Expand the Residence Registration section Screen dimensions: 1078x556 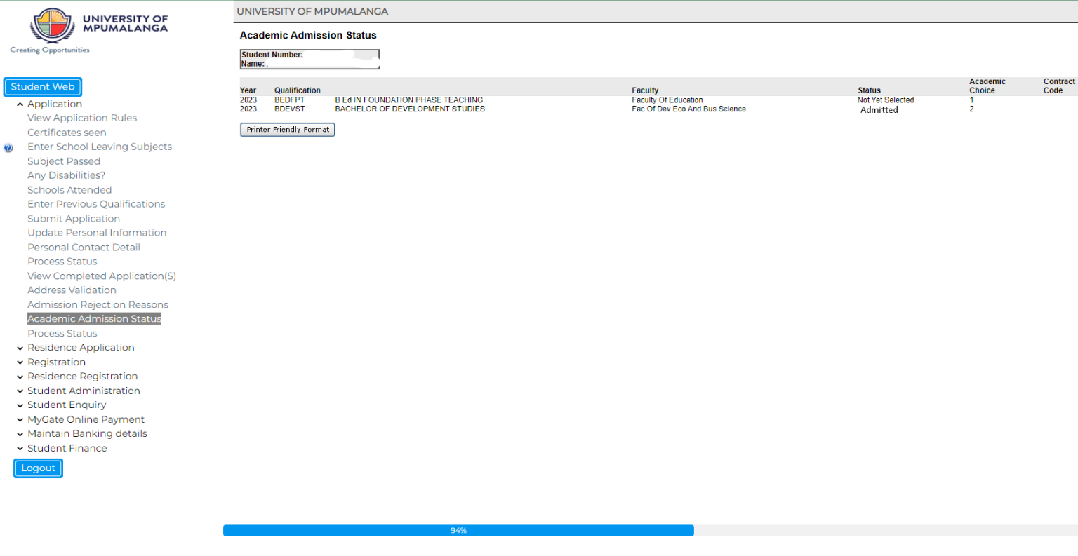[x=20, y=377]
